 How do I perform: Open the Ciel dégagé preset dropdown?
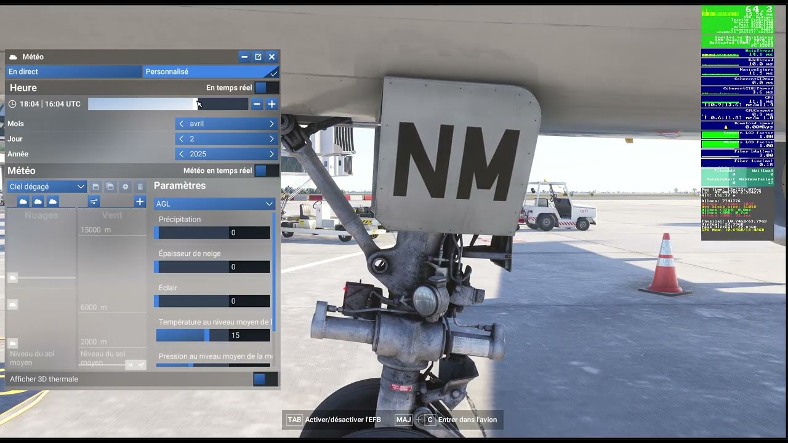(x=47, y=186)
